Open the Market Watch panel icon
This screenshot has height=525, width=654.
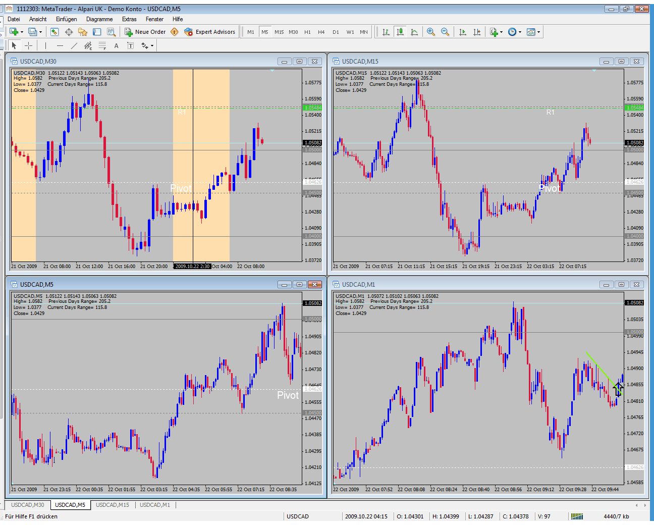[54, 32]
